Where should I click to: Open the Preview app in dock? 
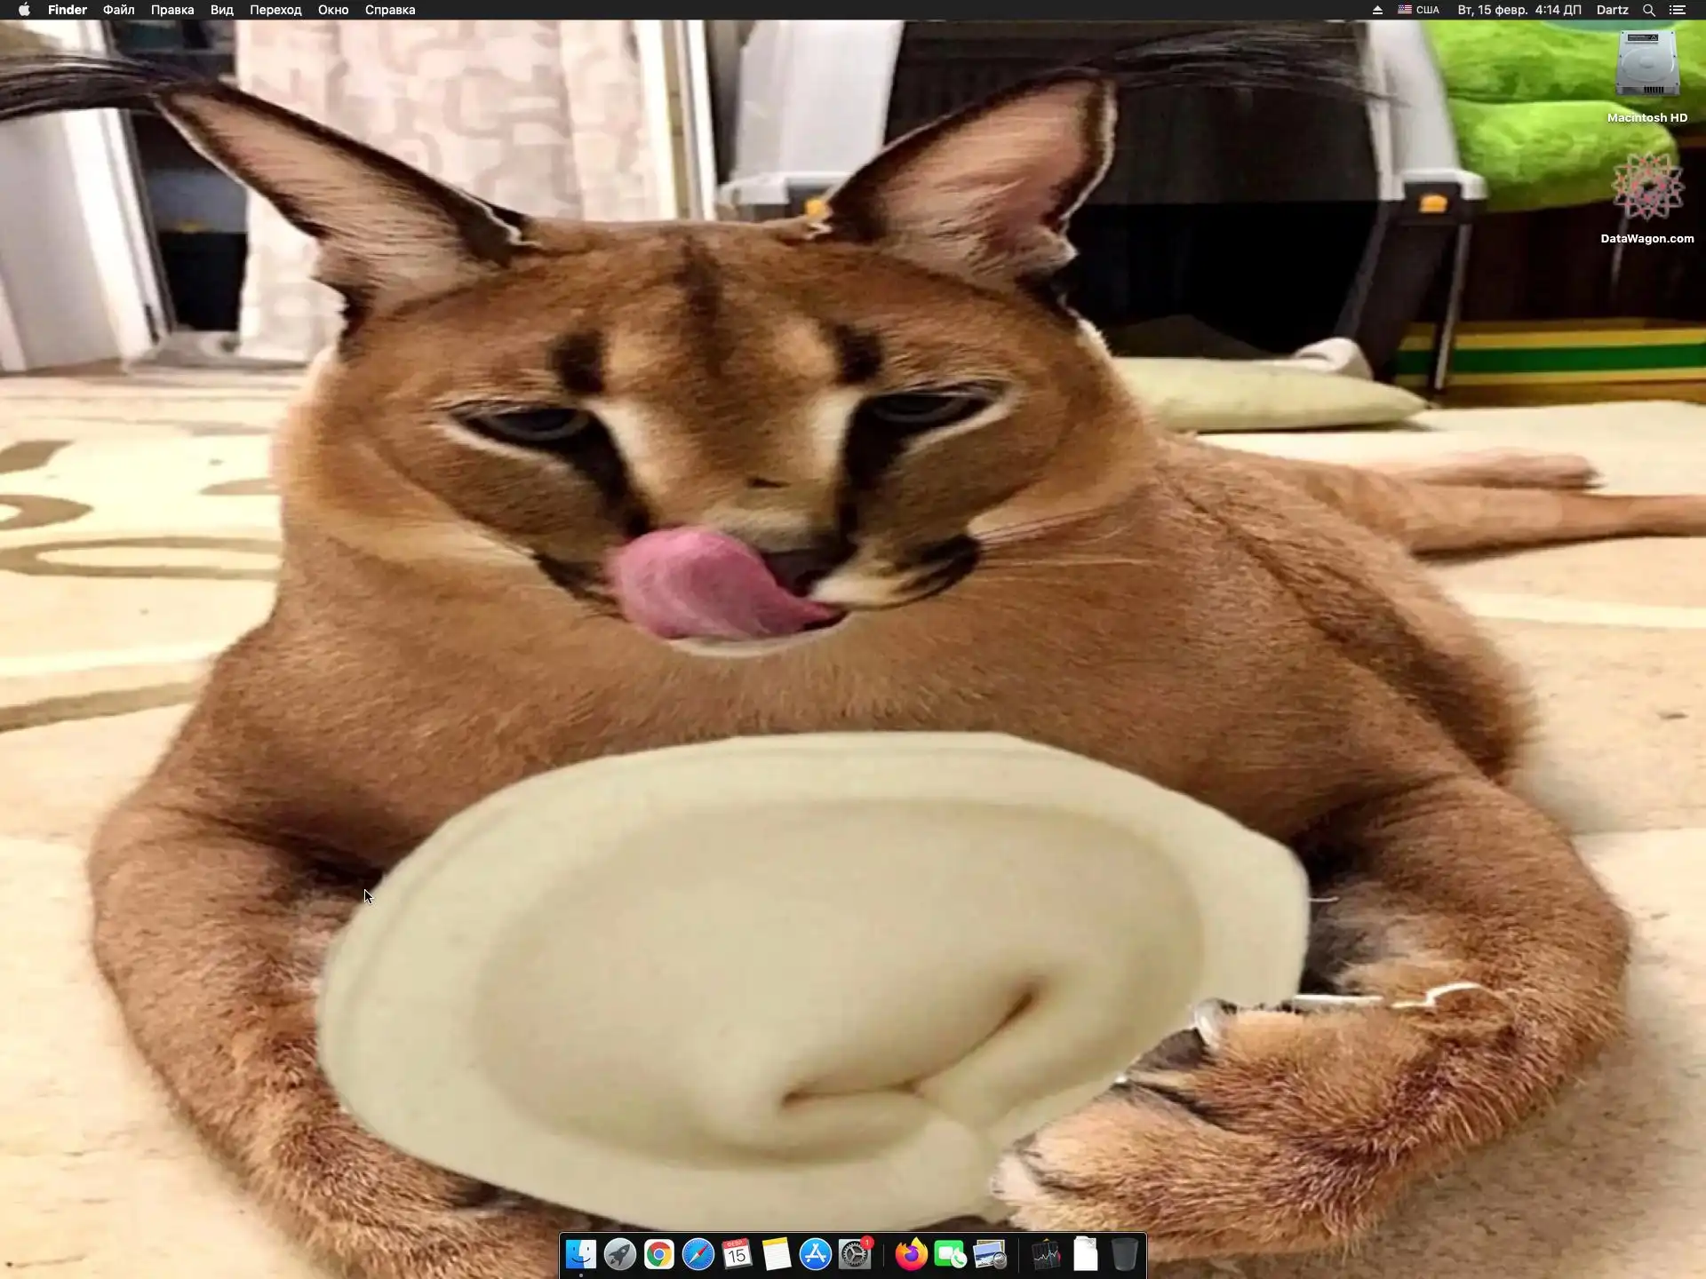click(990, 1255)
